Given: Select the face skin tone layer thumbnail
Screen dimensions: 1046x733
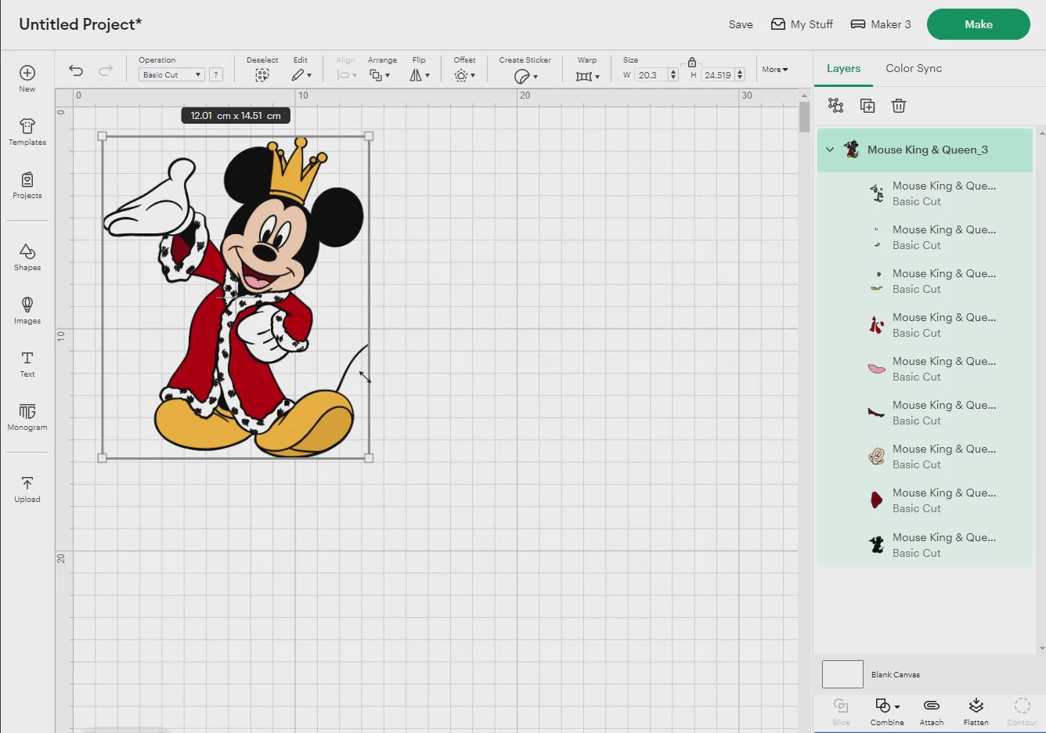Looking at the screenshot, I should [877, 456].
